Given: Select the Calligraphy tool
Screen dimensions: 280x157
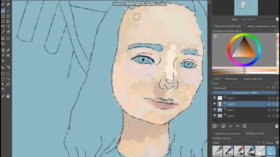Looking at the screenshot, I should coord(8,4).
